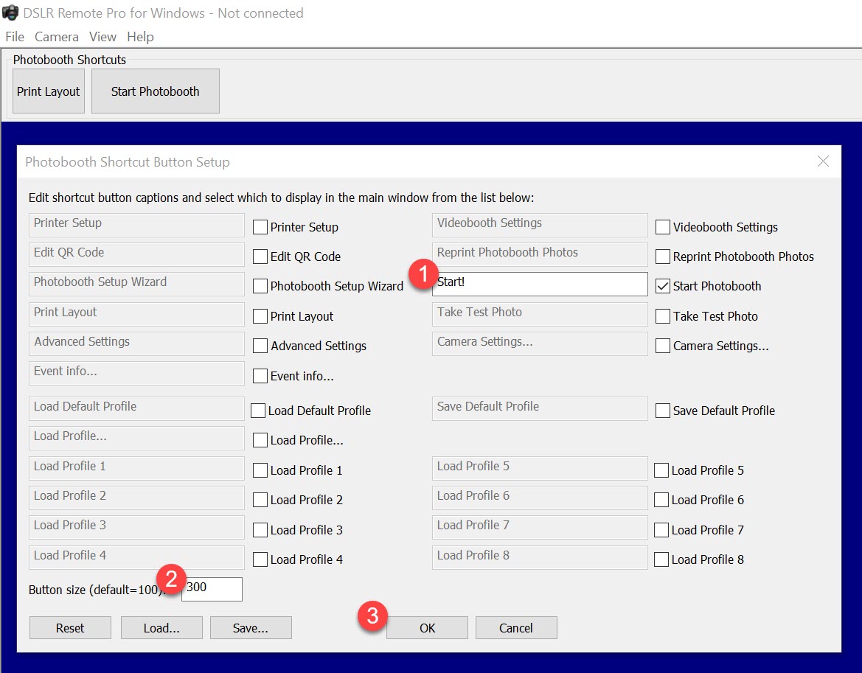Screen dimensions: 862x673
Task: Click the Photobooth Setup Wizard caption field
Action: click(136, 284)
